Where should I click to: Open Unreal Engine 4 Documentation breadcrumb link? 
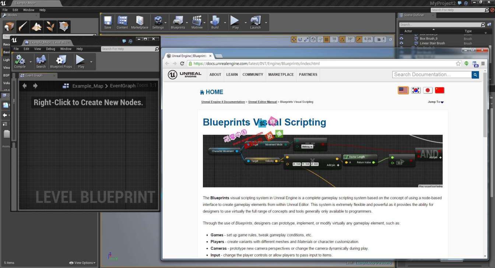223,102
